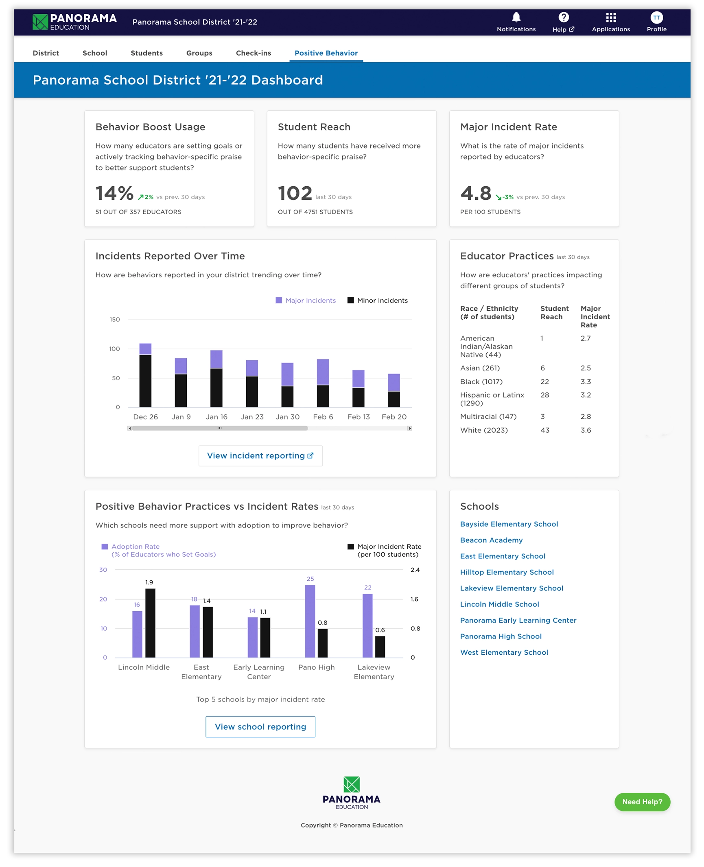Screen dimensions: 704x867
Task: Click the Need Help? button
Action: [642, 802]
